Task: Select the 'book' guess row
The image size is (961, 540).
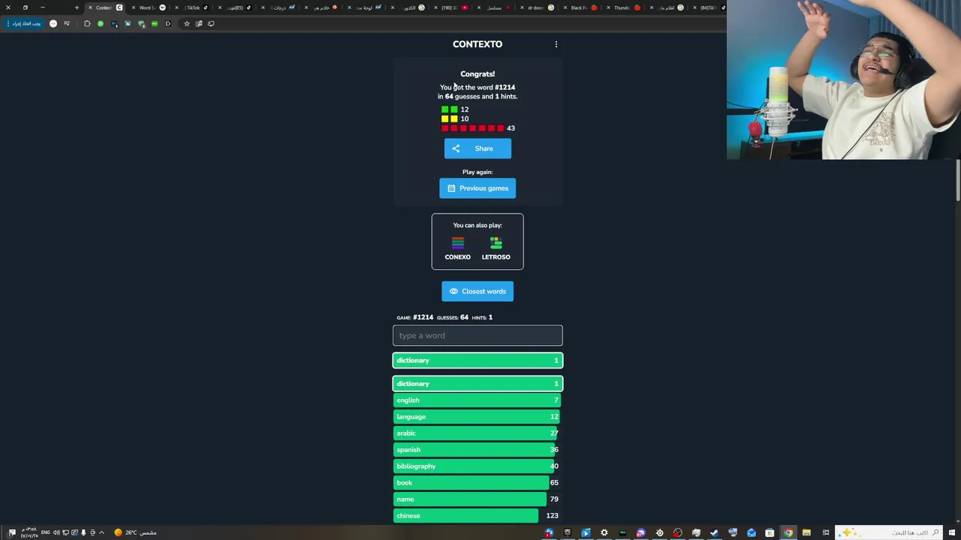Action: click(477, 482)
